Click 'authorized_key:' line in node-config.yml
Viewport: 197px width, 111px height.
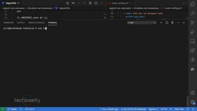click(135, 17)
